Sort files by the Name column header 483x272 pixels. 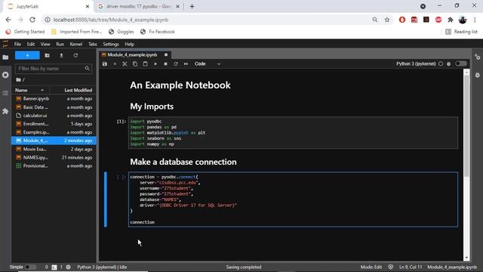point(31,90)
